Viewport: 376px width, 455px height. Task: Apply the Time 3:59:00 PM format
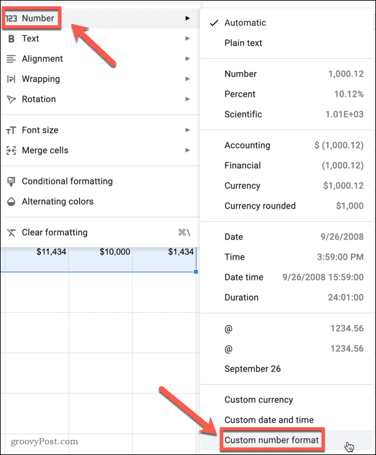point(287,257)
